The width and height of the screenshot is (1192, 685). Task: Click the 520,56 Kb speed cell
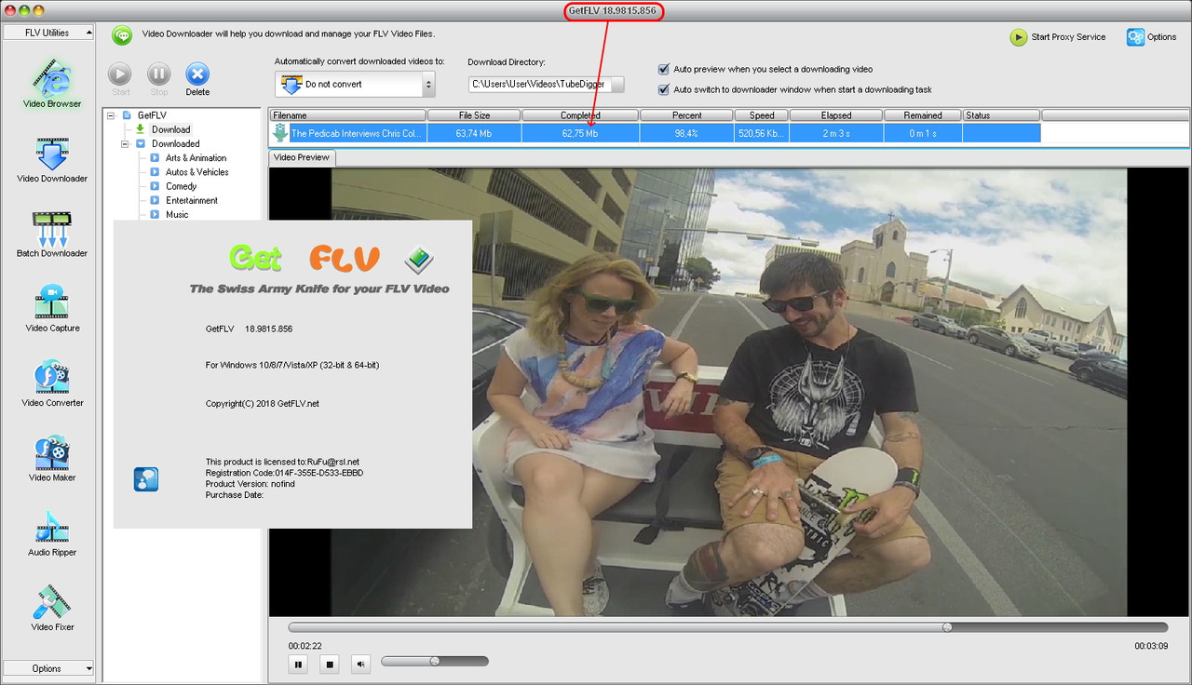tap(762, 133)
